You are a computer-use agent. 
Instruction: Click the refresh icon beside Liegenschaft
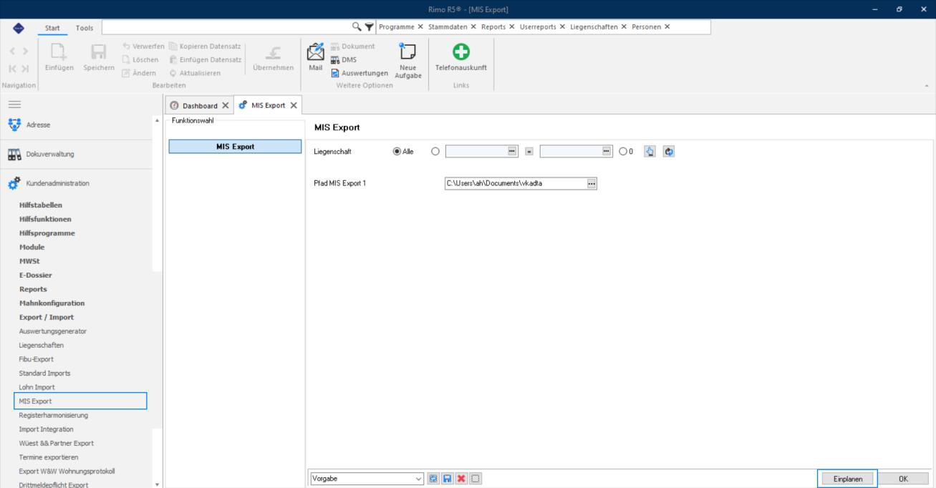(669, 152)
